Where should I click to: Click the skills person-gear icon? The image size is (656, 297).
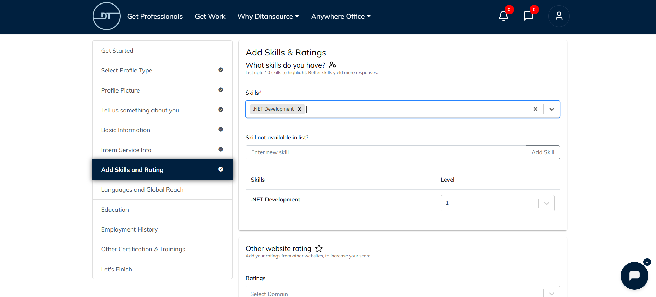pos(332,65)
